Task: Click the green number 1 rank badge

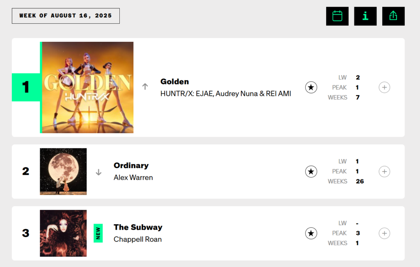Action: click(26, 87)
